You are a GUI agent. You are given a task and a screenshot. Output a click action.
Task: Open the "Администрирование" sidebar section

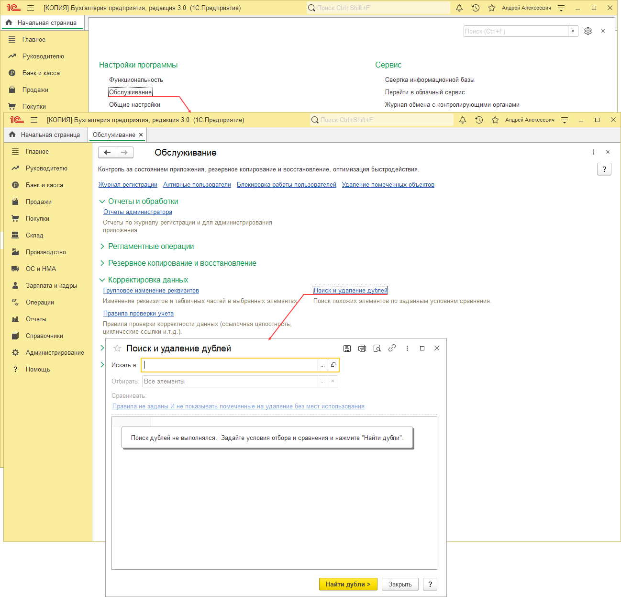point(55,353)
